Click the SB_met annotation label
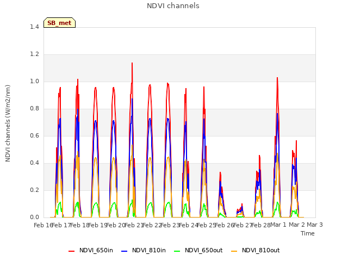 59,23
